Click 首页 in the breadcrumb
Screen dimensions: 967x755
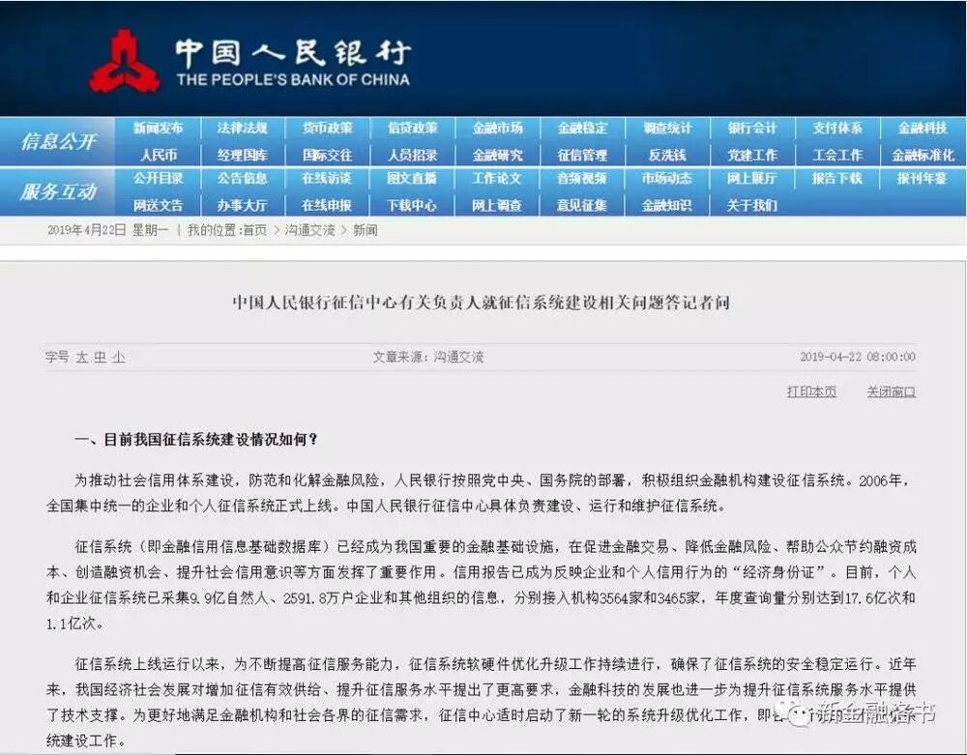254,230
